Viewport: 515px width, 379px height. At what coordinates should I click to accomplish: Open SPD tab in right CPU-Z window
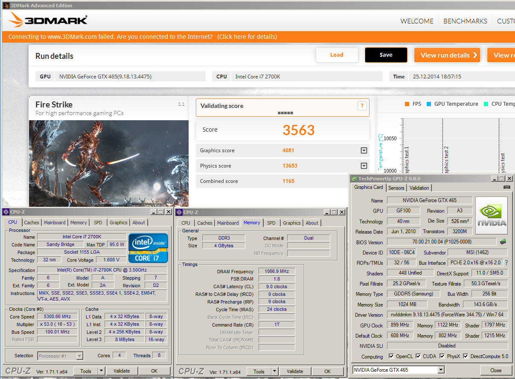click(271, 223)
